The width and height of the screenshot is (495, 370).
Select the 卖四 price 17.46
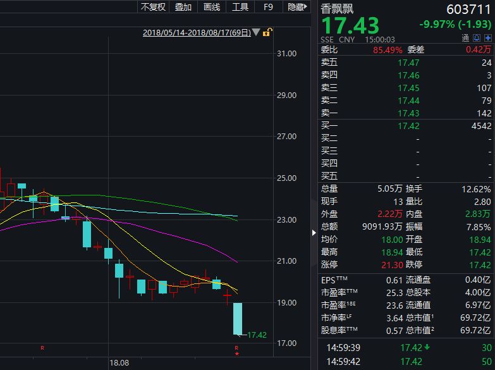(408, 75)
